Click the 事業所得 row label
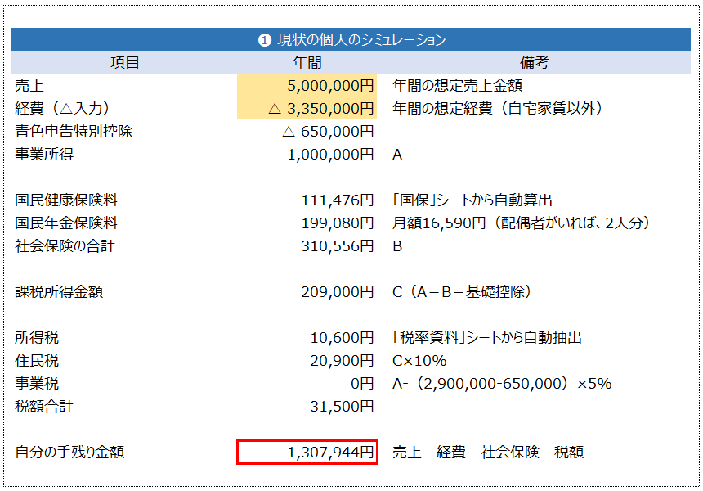 coord(44,154)
